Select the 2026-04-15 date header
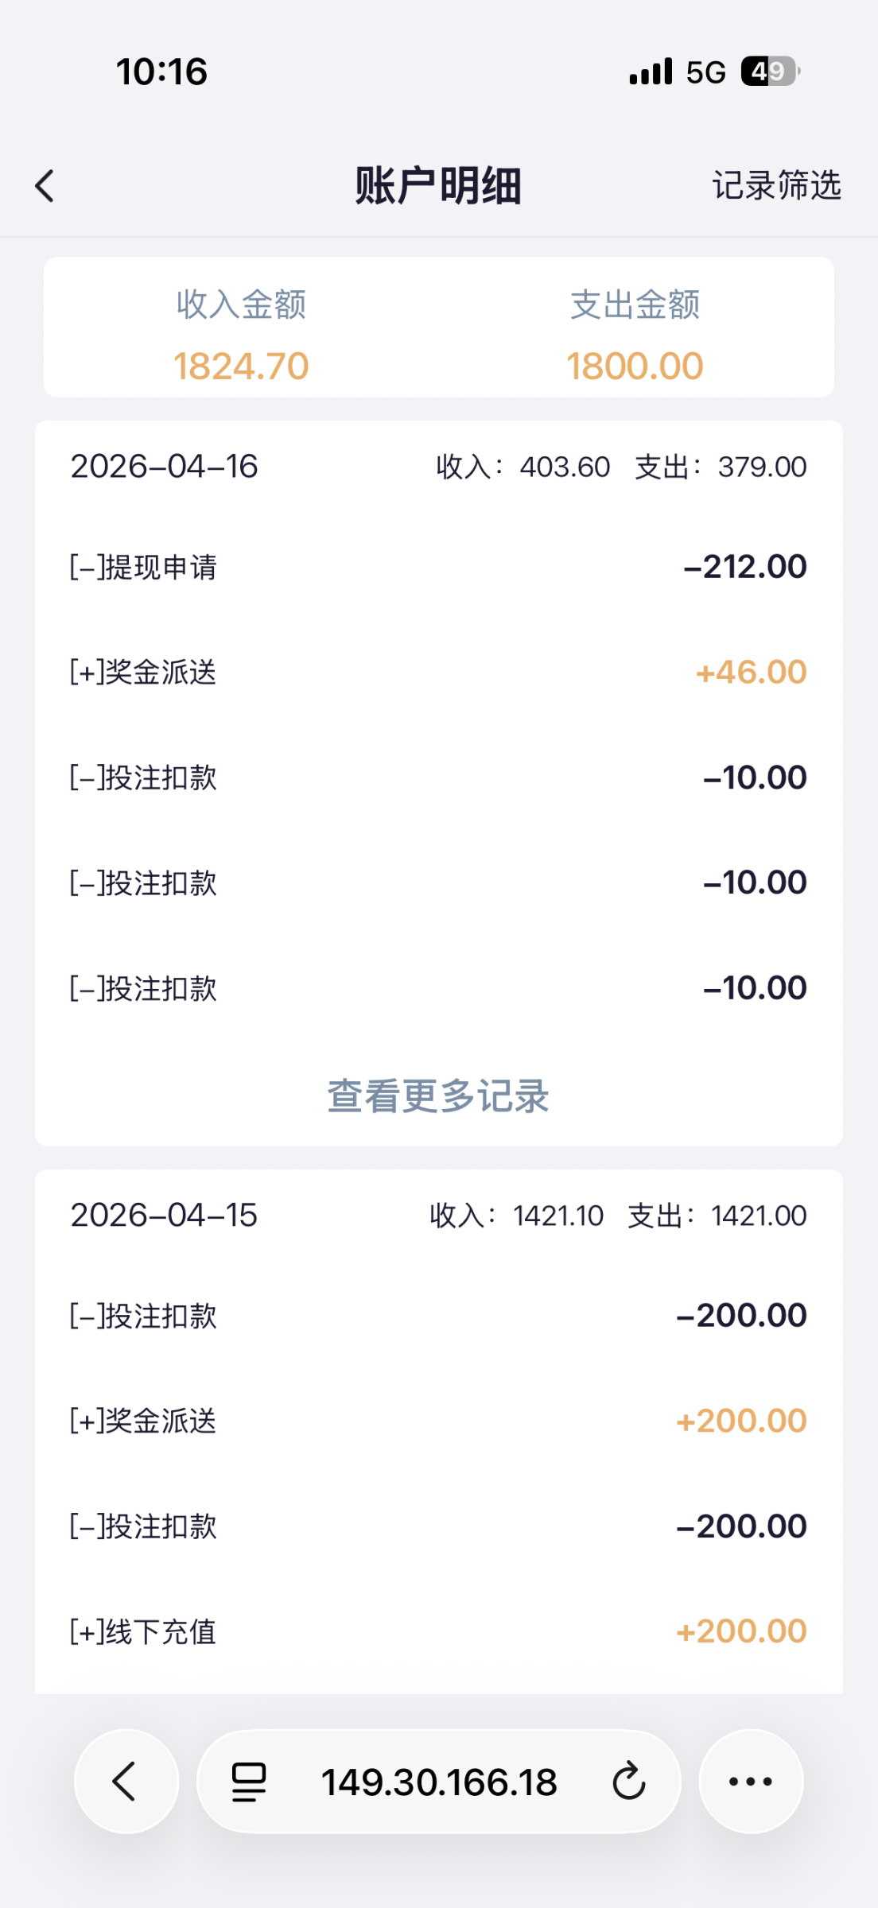The height and width of the screenshot is (1908, 878). pos(165,1216)
